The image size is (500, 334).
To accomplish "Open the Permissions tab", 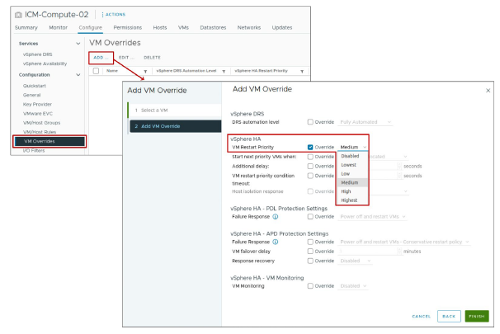I will click(128, 28).
